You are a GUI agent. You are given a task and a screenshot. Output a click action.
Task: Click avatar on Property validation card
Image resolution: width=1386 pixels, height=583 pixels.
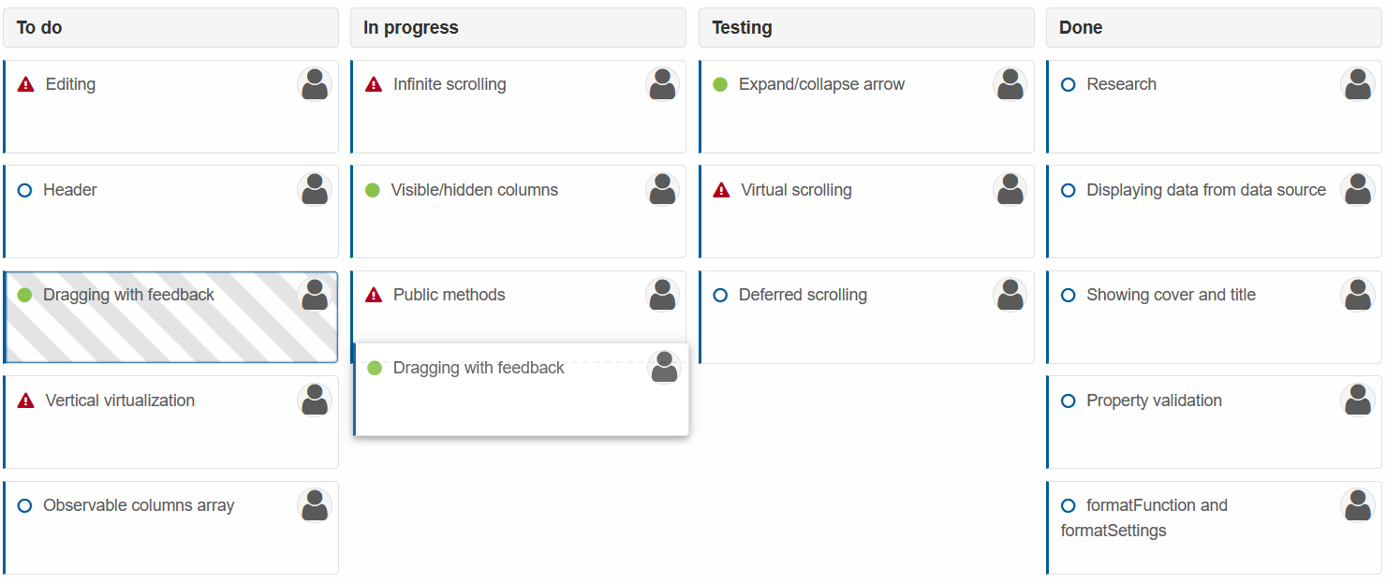(x=1358, y=401)
